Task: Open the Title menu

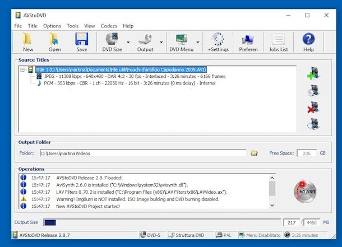Action: coord(33,26)
